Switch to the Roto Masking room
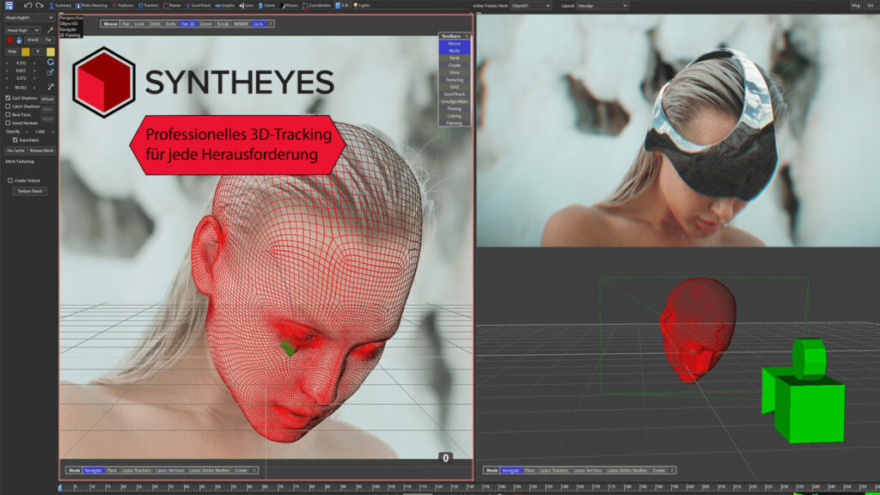The image size is (880, 495). 91,6
